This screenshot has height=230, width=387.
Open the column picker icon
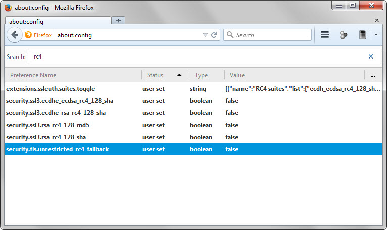(x=373, y=75)
